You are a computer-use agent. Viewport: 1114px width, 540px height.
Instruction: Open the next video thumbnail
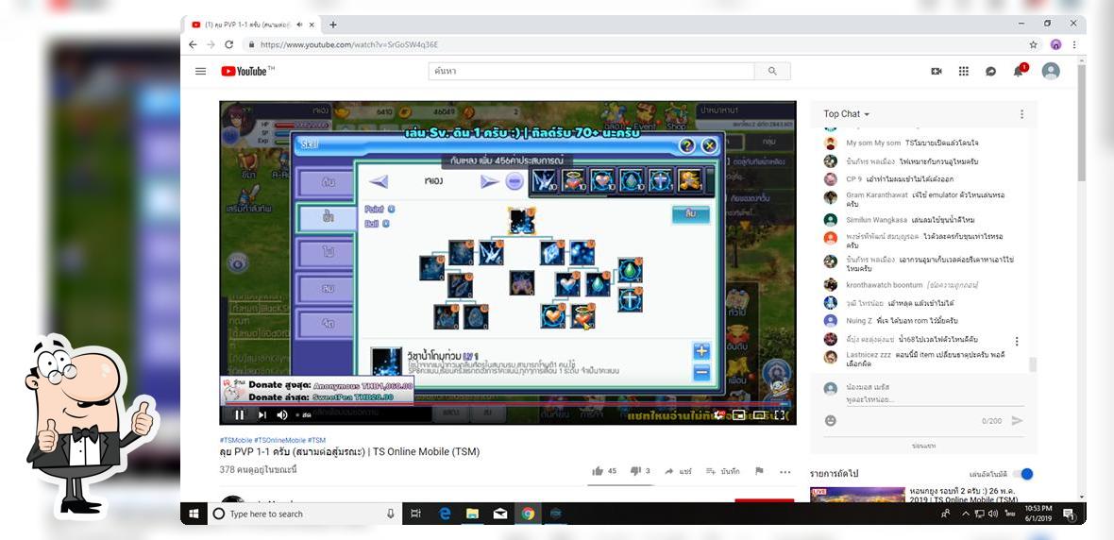pyautogui.click(x=857, y=495)
